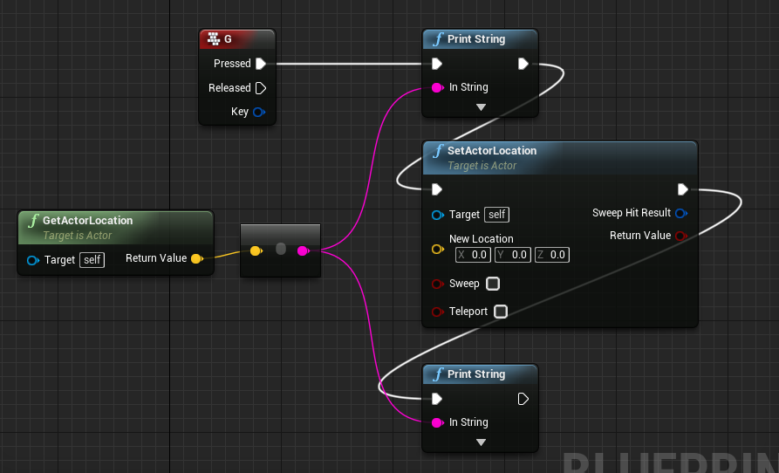Select the G key event node header
The width and height of the screenshot is (779, 473).
click(237, 39)
